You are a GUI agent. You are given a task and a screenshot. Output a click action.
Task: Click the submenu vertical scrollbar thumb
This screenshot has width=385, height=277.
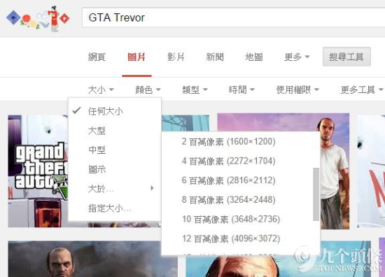tap(316, 194)
